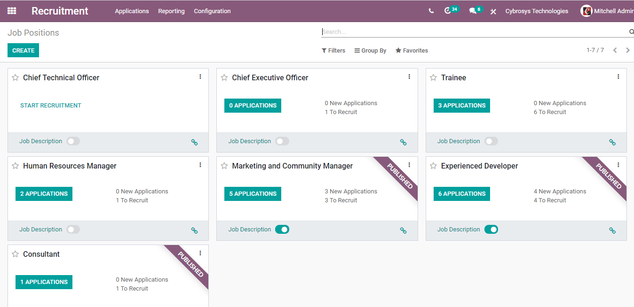The height and width of the screenshot is (307, 634).
Task: Open kebab menu on Marketing and Community Manager card
Action: point(409,165)
